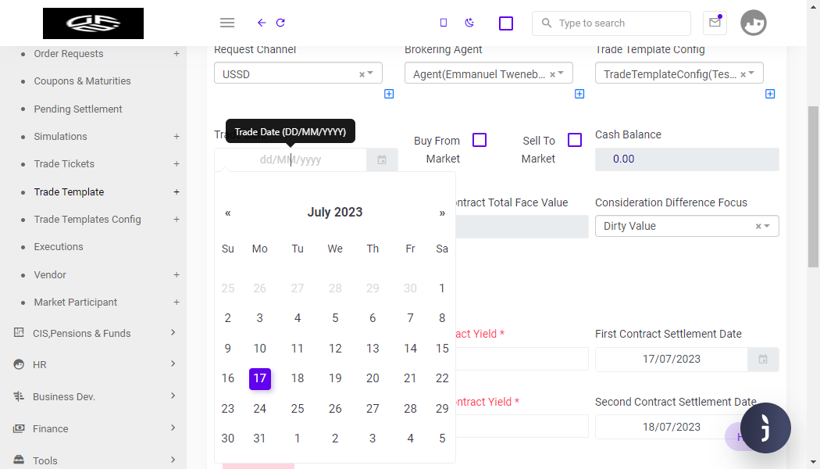Toggle the purple square fullscreen box

click(506, 23)
